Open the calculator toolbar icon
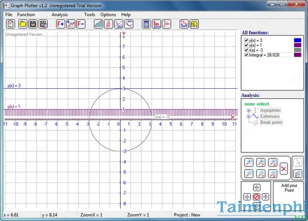 [x=146, y=24]
